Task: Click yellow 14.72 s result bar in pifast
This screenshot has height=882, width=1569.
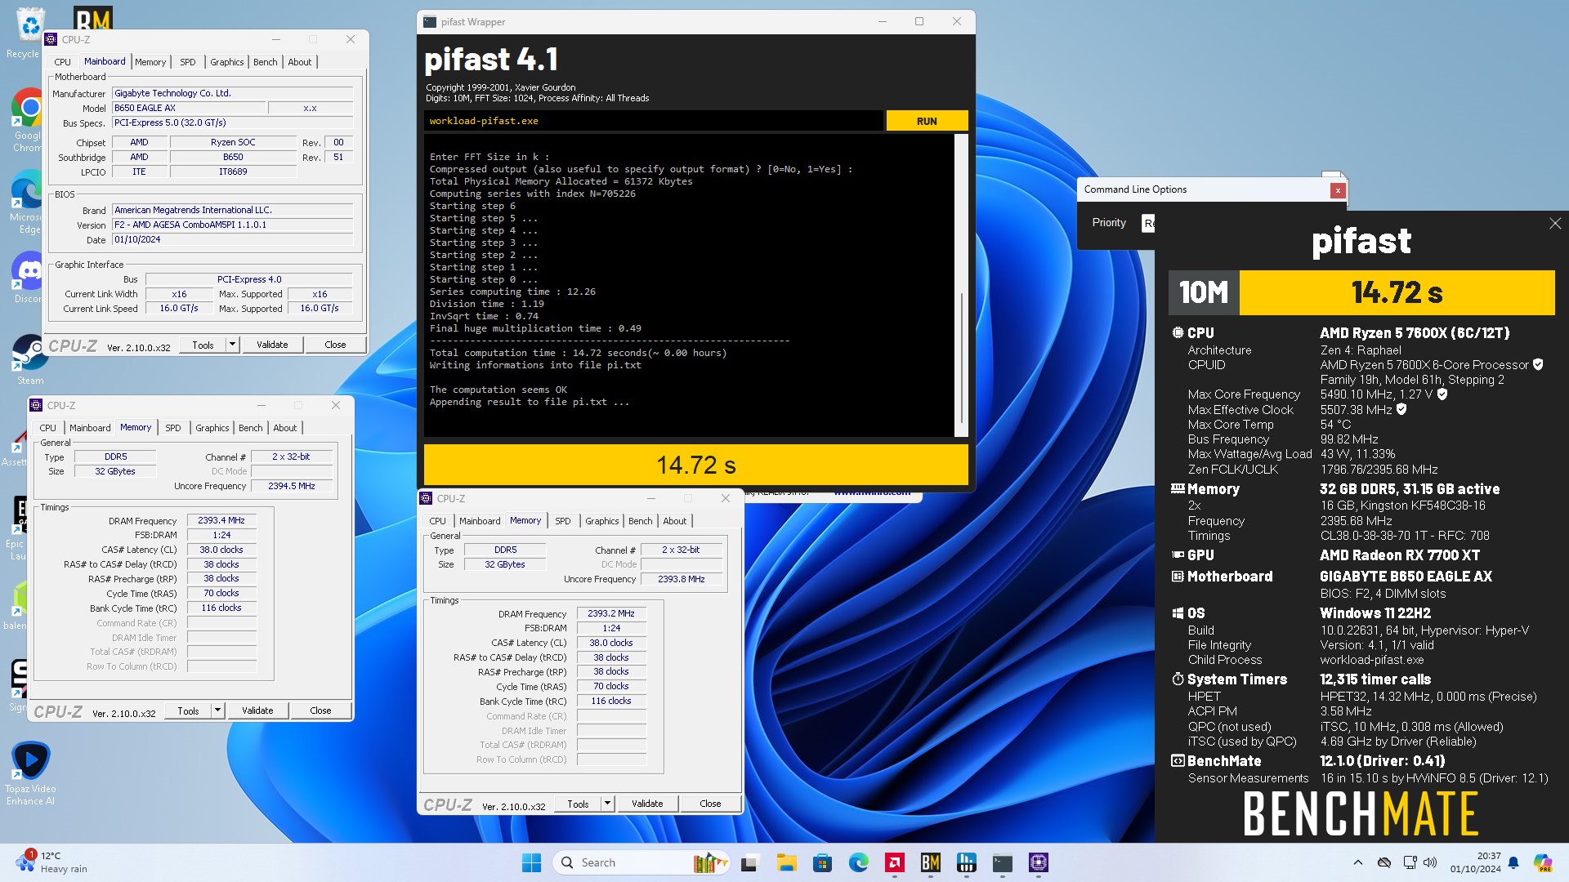Action: tap(695, 465)
